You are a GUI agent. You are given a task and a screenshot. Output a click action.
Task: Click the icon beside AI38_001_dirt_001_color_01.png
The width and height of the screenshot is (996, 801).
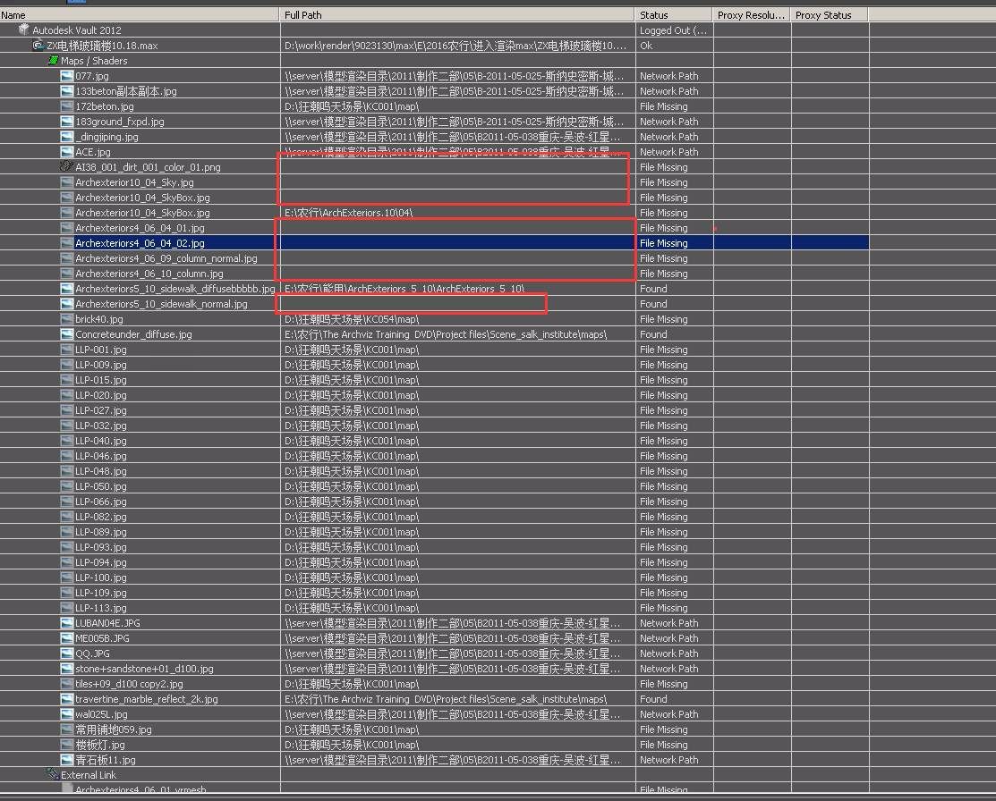click(x=67, y=167)
